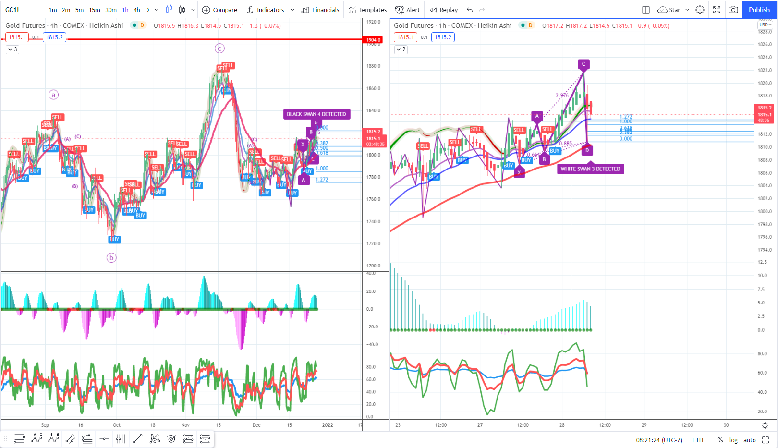The width and height of the screenshot is (778, 448).
Task: Open right chart price scale settings gear
Action: coord(765,425)
